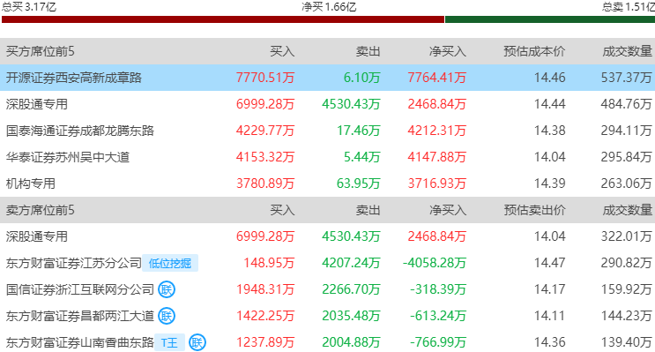Click the 7764.41万 net buy value
This screenshot has width=655, height=352.
436,78
